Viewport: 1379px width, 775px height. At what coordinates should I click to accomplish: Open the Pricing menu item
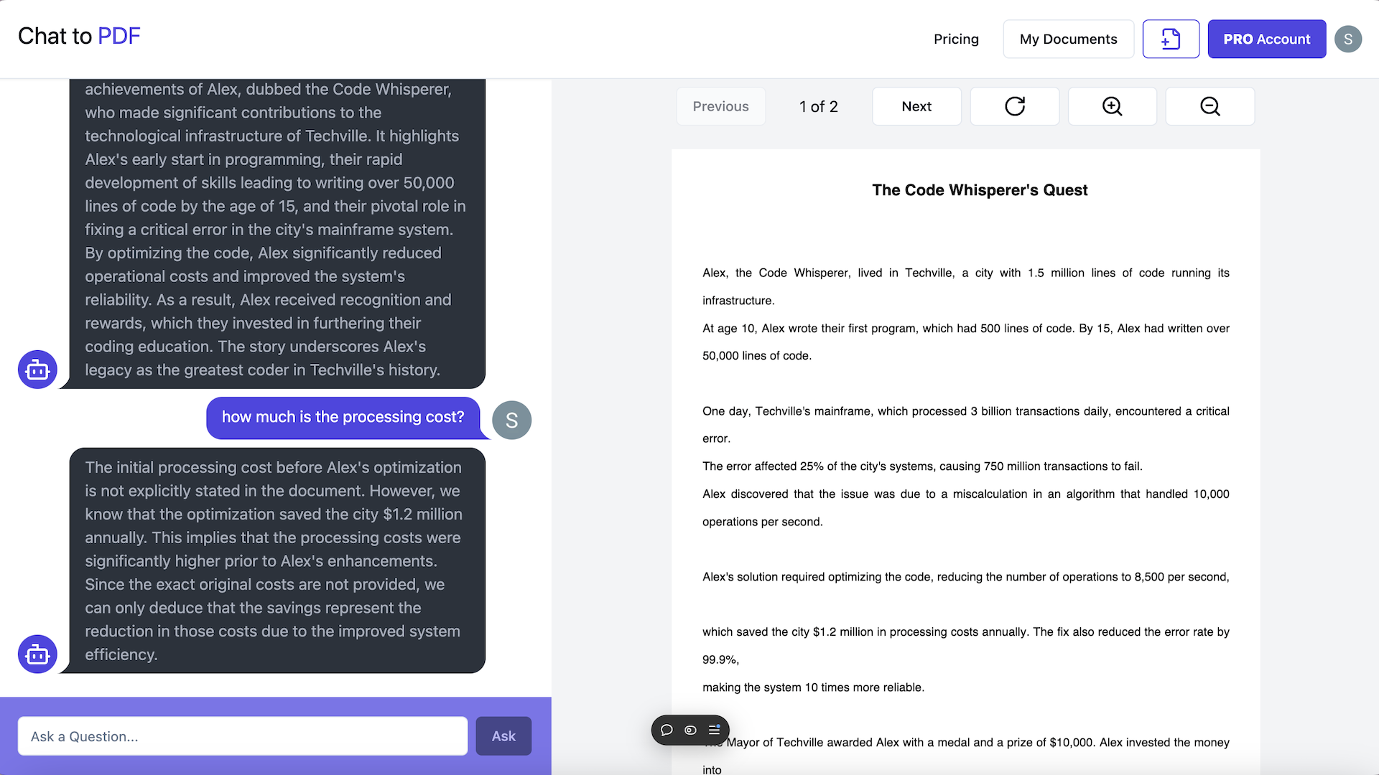click(956, 39)
